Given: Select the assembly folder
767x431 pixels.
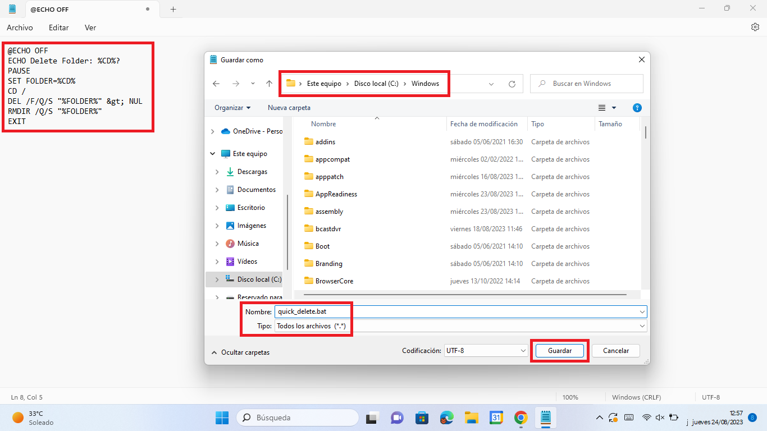Looking at the screenshot, I should 329,212.
